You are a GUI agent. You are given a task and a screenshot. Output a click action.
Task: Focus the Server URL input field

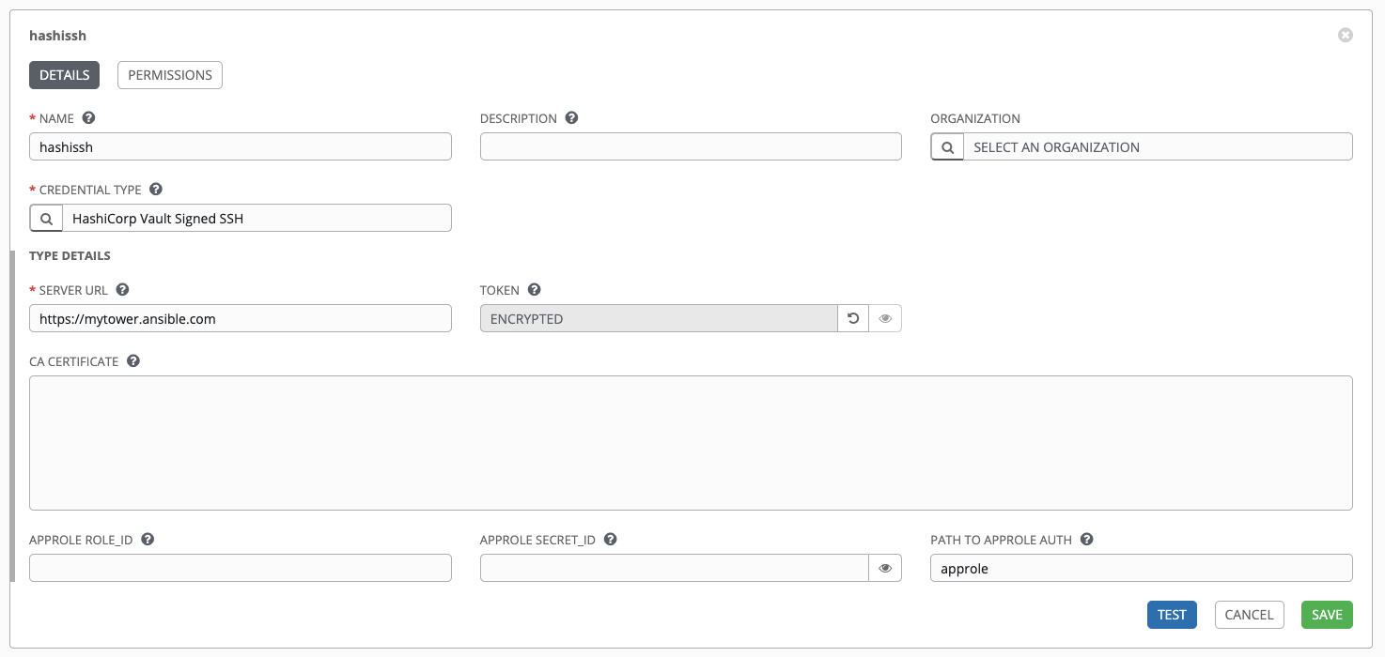241,318
